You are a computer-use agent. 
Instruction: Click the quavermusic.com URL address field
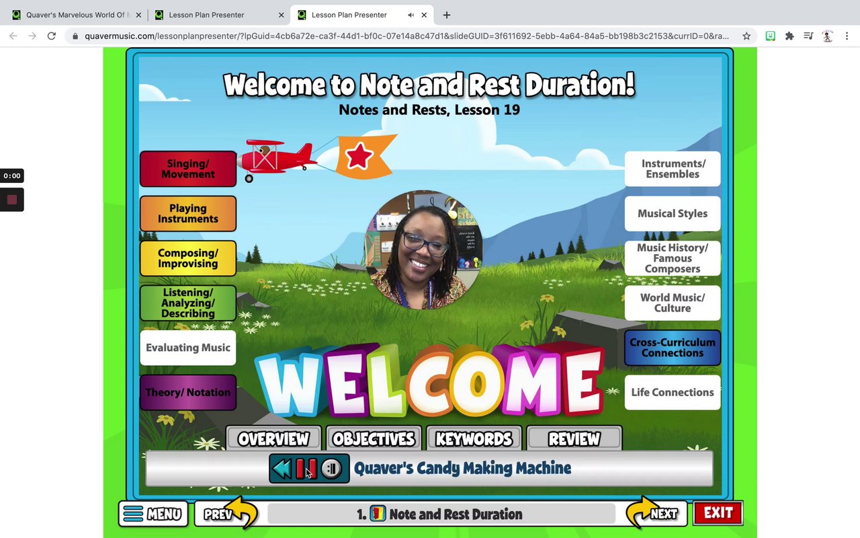tap(406, 36)
